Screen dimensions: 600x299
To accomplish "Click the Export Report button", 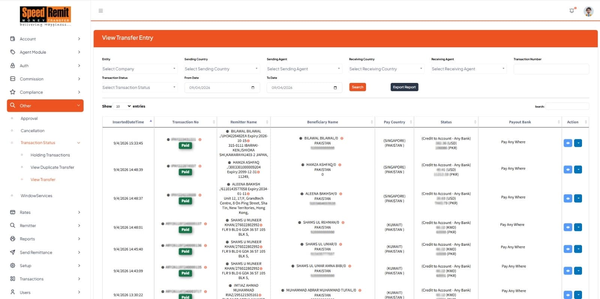I will (x=404, y=87).
